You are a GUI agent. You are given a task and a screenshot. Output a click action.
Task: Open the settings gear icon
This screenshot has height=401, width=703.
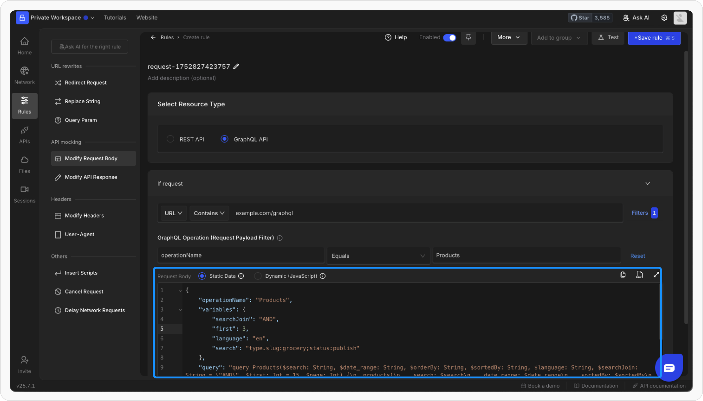[x=664, y=18]
